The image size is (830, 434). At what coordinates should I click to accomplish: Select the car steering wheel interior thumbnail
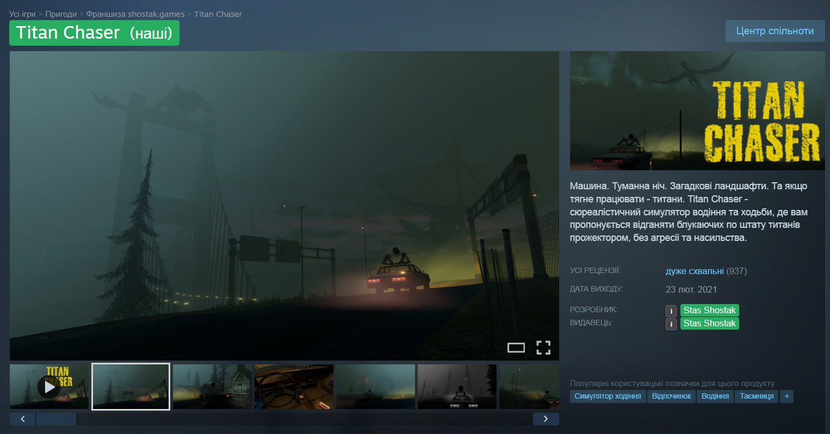(x=294, y=387)
